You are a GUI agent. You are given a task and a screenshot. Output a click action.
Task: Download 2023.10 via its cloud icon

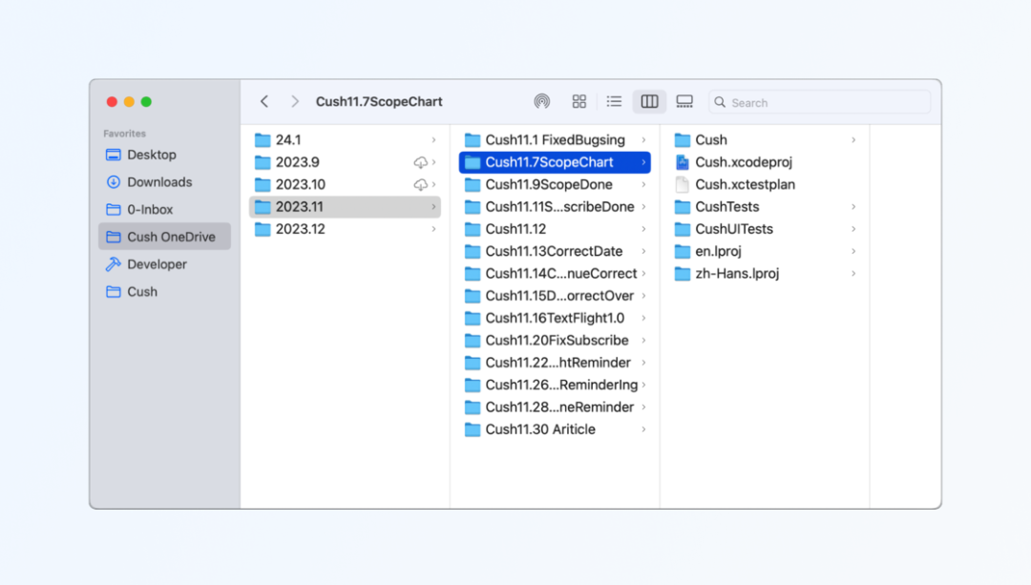pos(420,185)
